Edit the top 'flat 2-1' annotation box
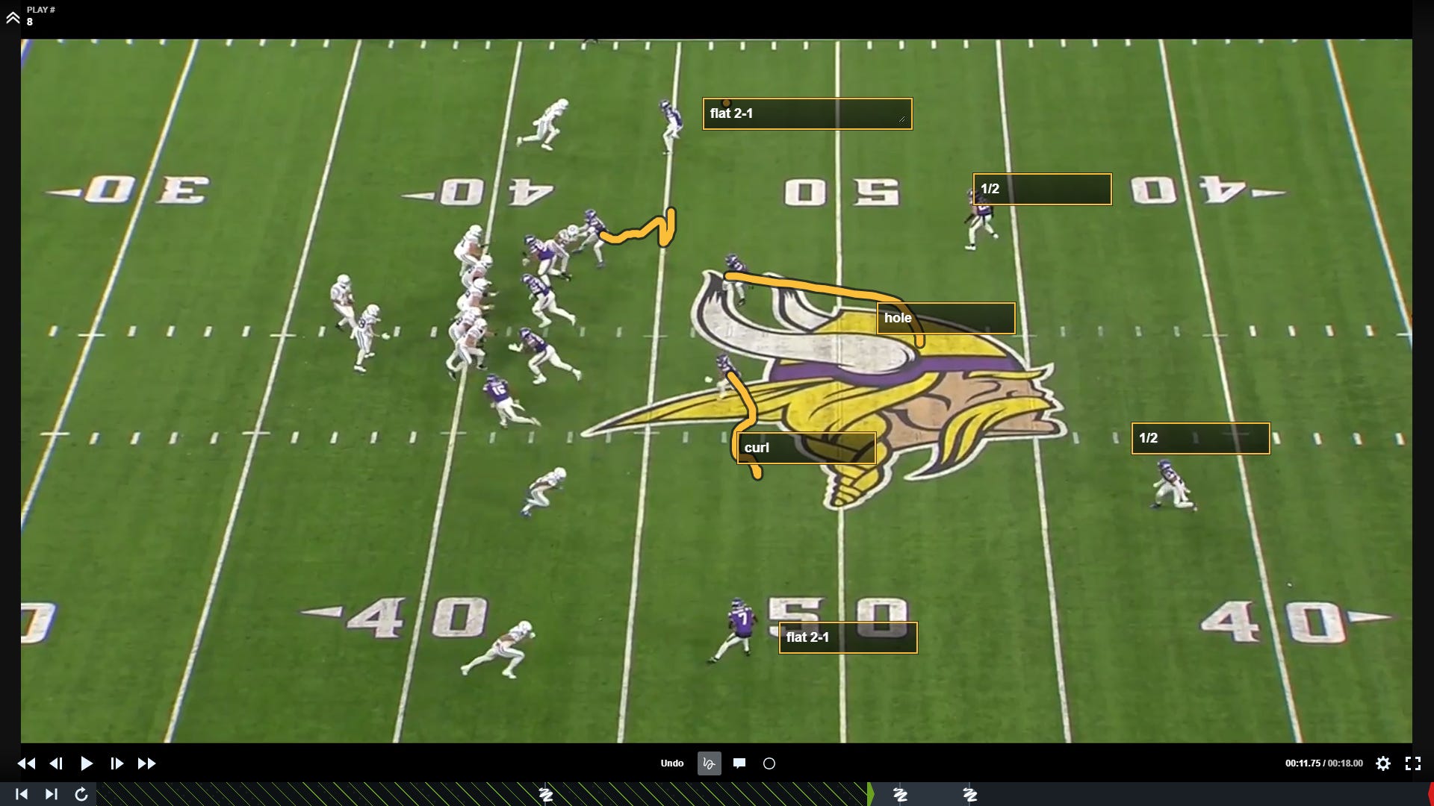Image resolution: width=1434 pixels, height=806 pixels. click(x=807, y=113)
